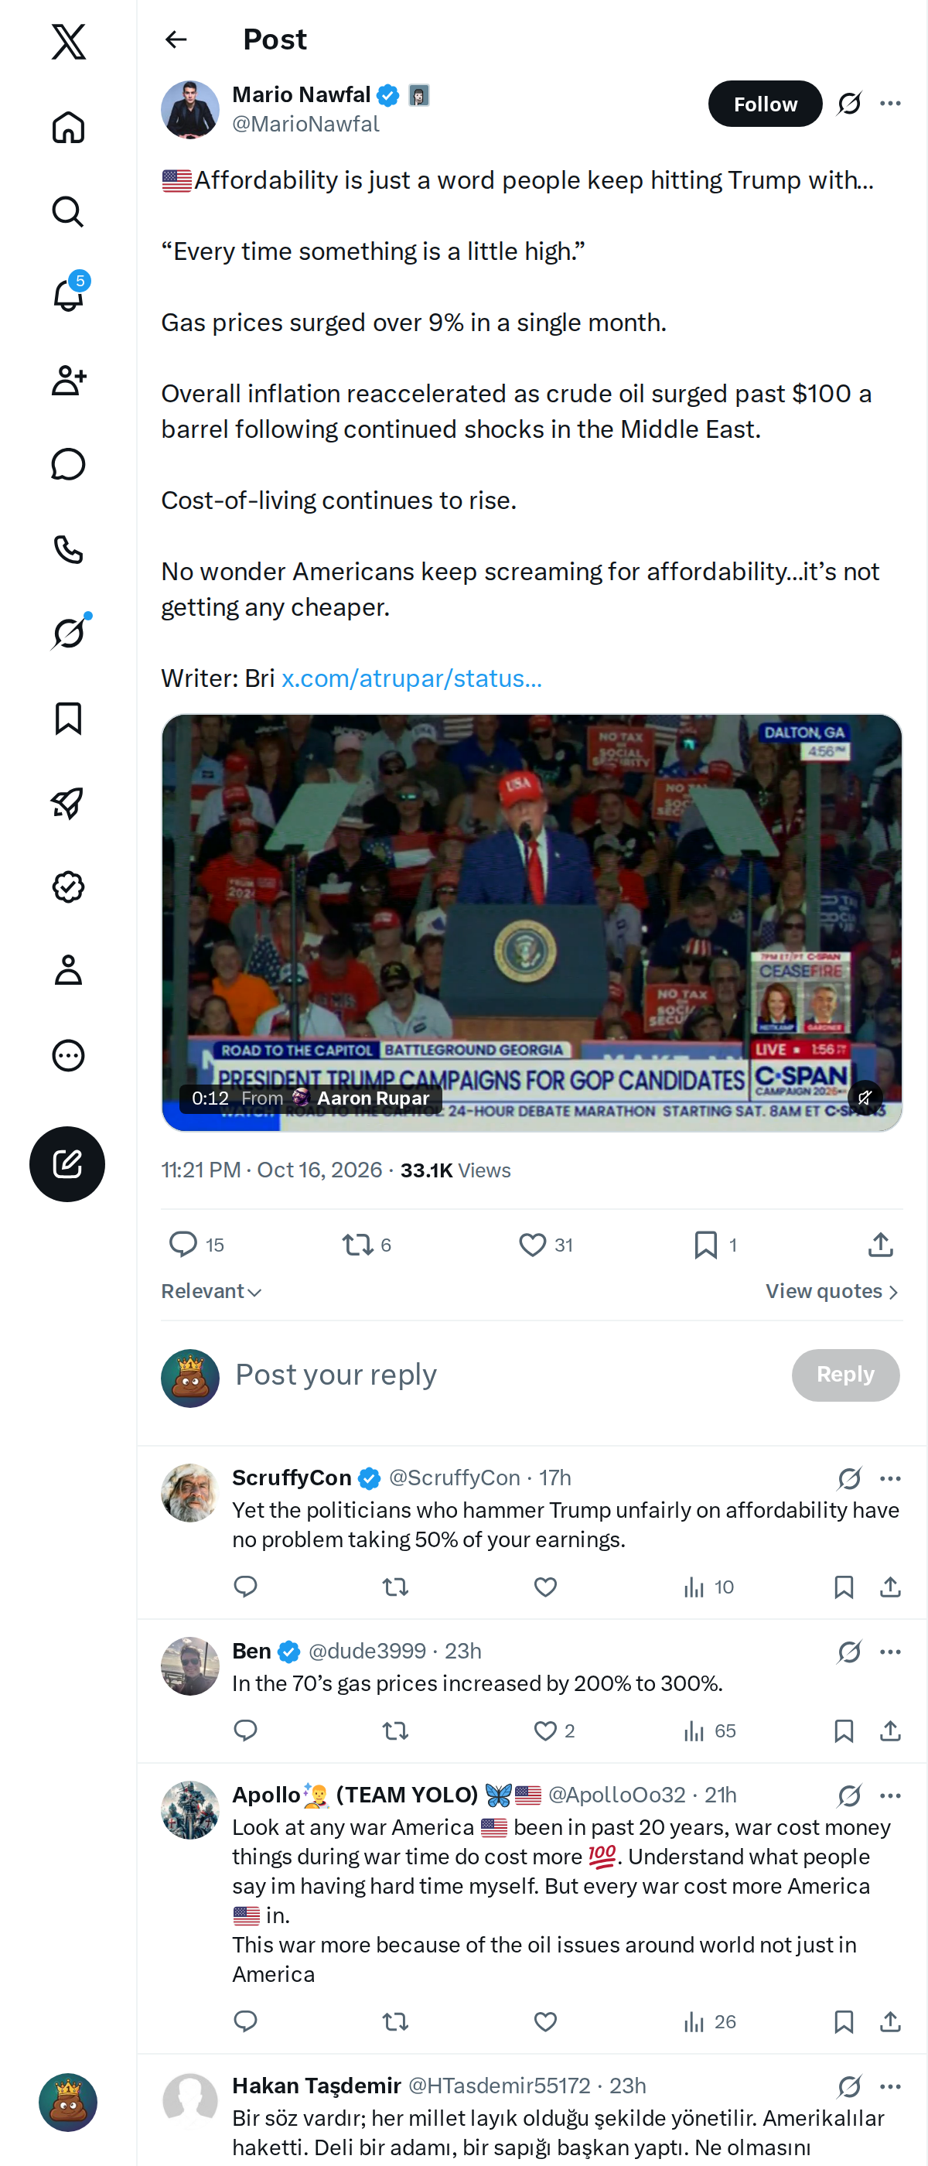Unmute the video with speaker icon
The width and height of the screenshot is (928, 2166).
pos(864,1097)
